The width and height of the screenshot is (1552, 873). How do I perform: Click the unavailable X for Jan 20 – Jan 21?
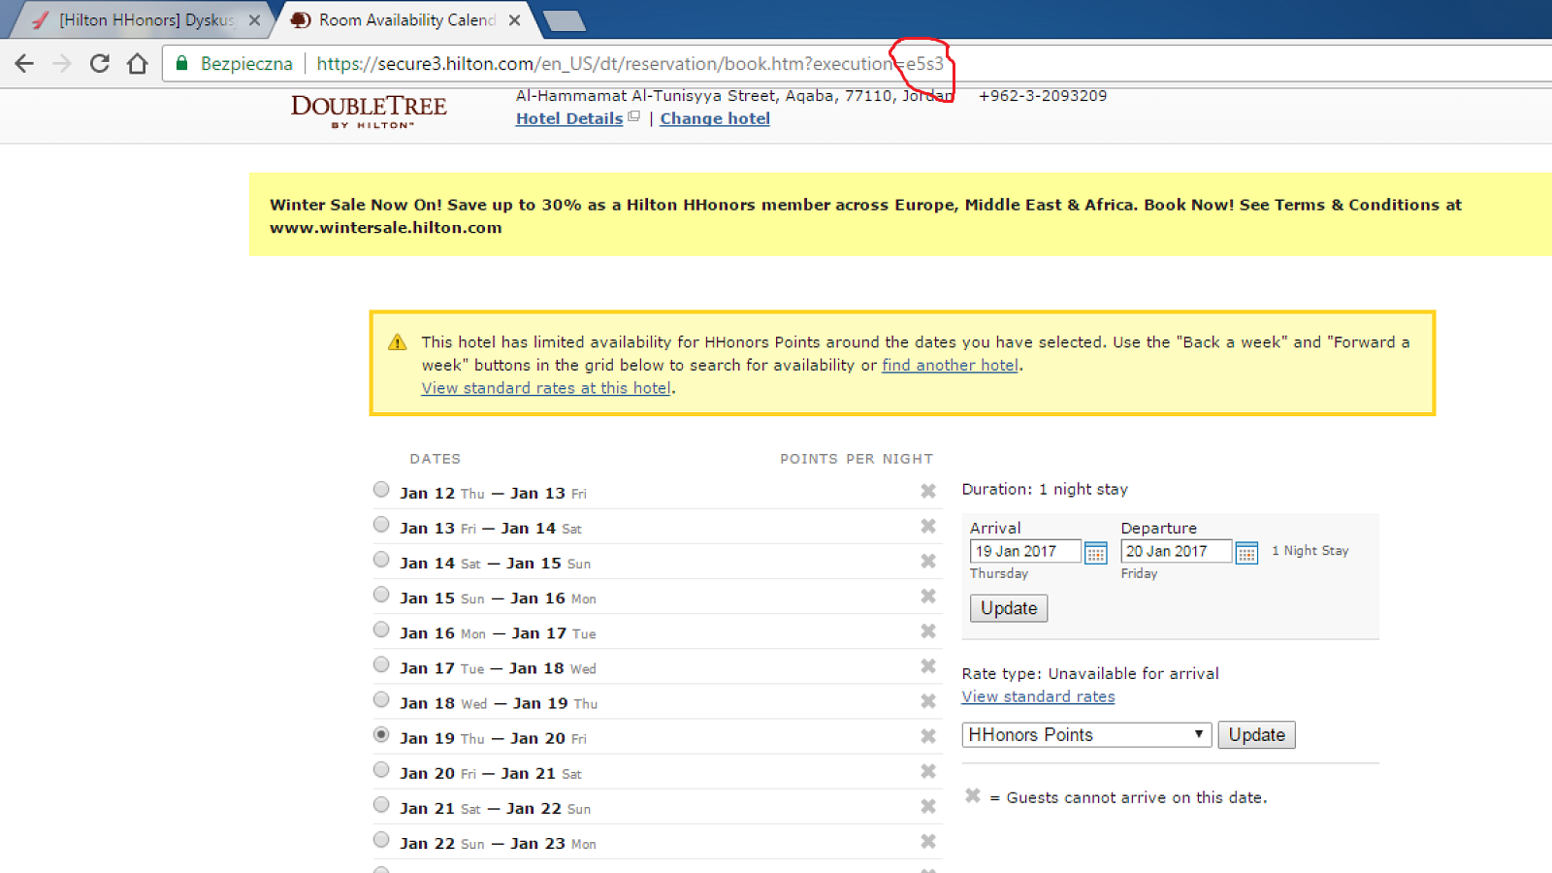pos(928,772)
